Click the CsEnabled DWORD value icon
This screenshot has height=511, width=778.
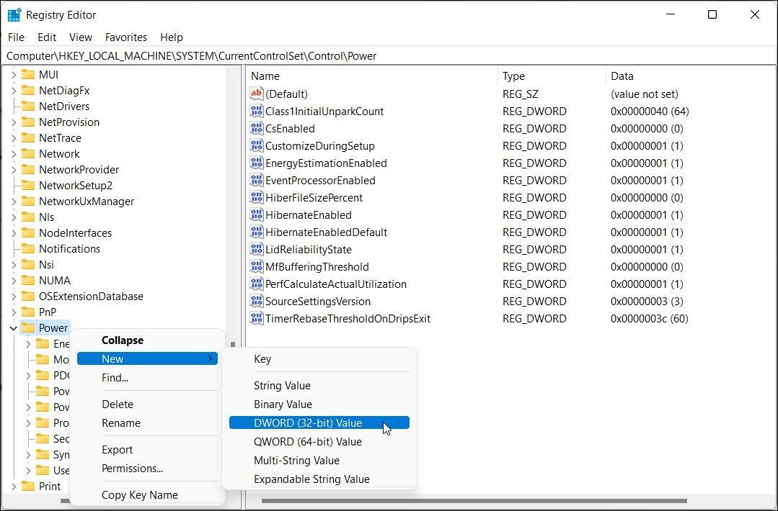pos(256,128)
